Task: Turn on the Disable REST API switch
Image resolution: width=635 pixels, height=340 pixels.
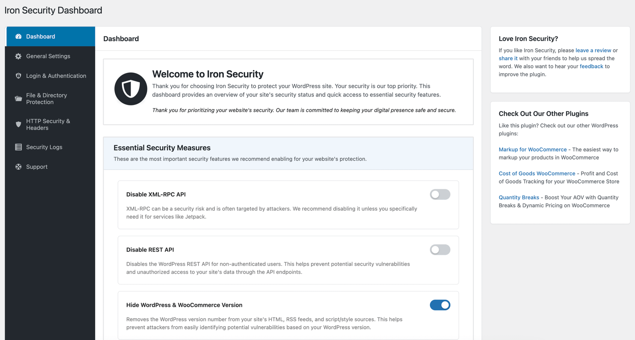Action: tap(440, 250)
